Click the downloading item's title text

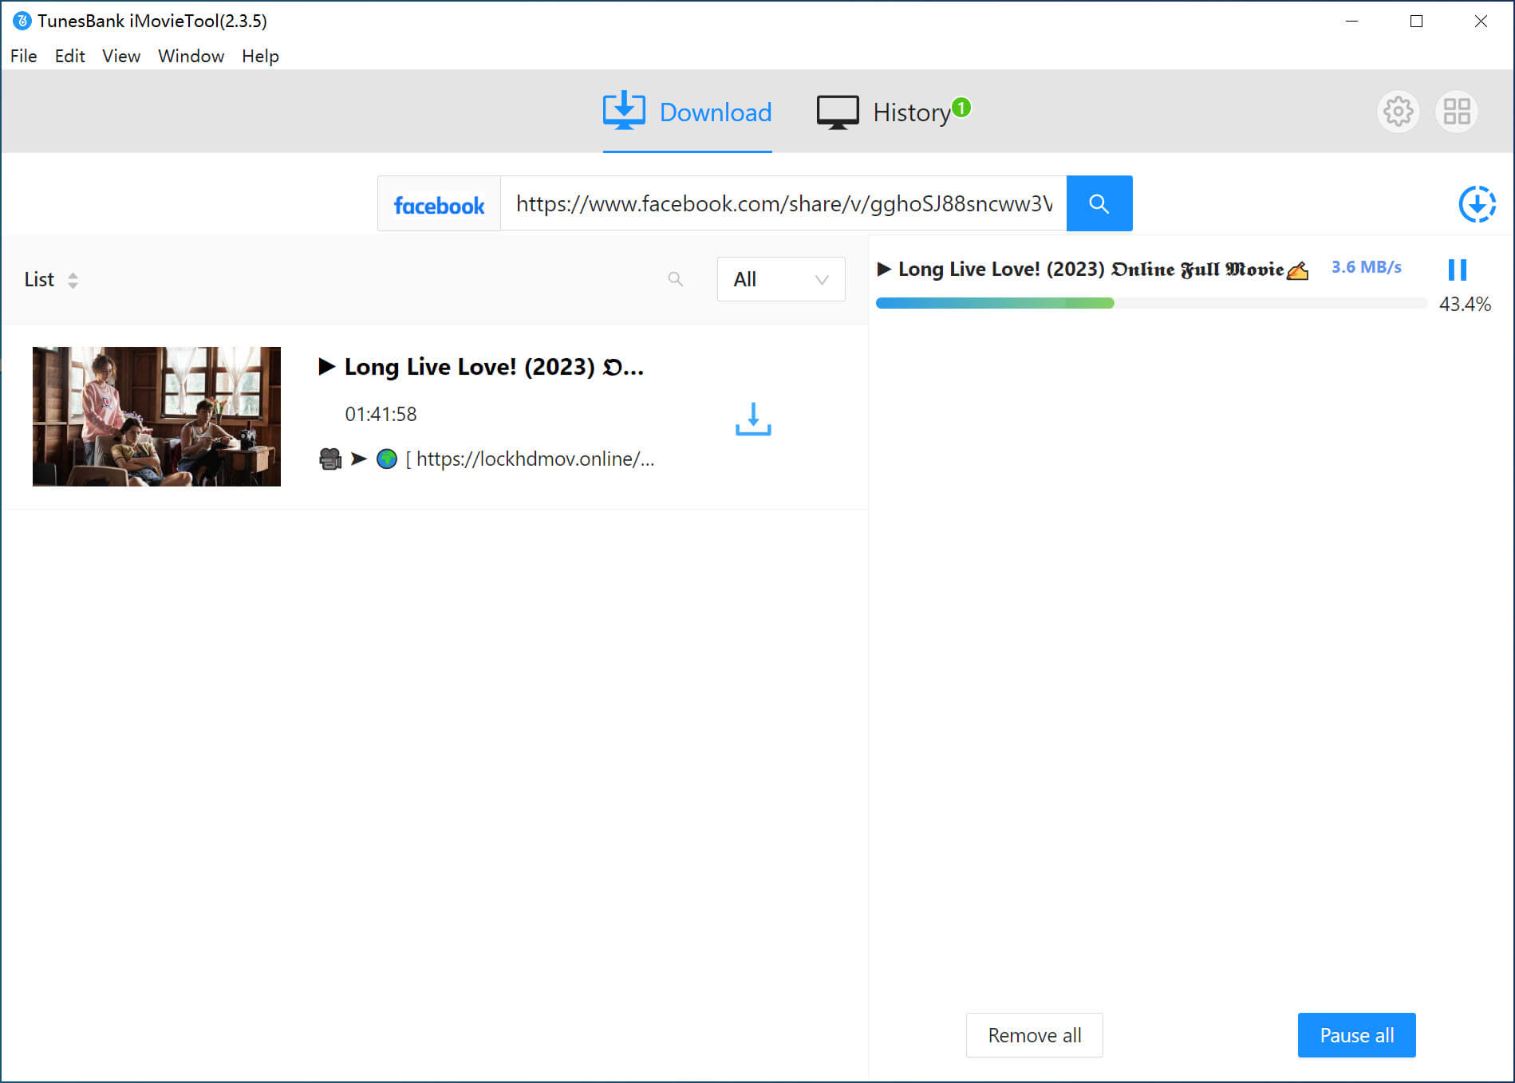[1091, 270]
